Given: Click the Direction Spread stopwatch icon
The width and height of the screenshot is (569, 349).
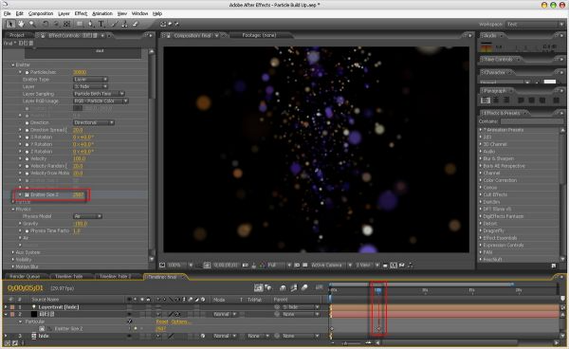Looking at the screenshot, I should coord(27,130).
